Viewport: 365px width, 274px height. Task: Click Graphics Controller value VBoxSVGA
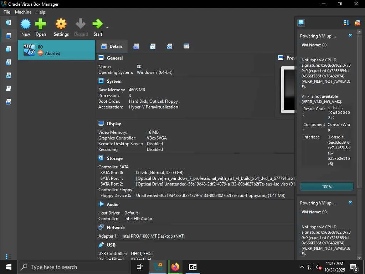tap(157, 138)
